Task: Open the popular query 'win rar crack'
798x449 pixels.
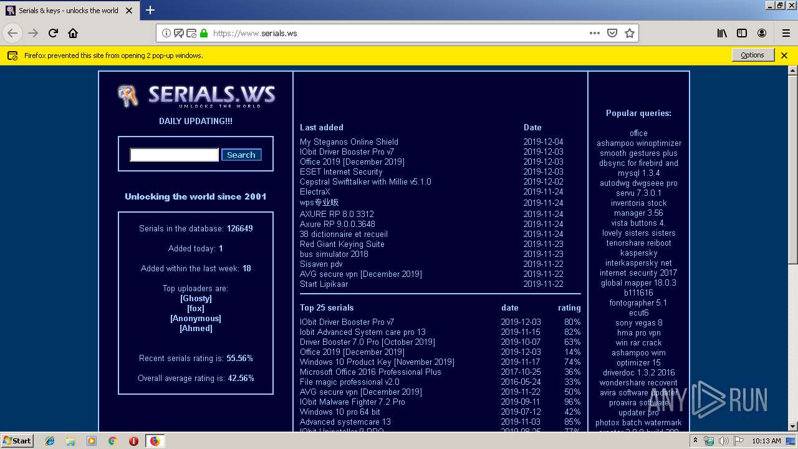Action: click(x=638, y=342)
